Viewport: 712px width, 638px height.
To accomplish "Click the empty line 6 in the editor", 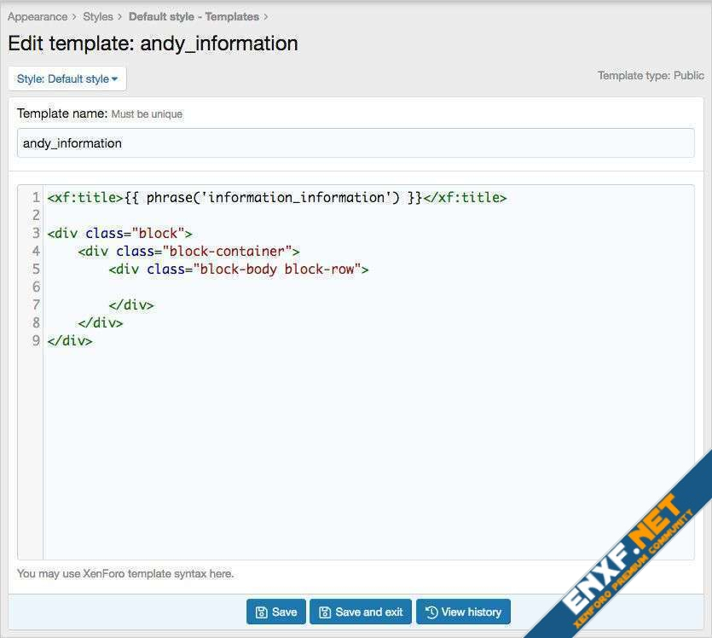I will point(256,287).
